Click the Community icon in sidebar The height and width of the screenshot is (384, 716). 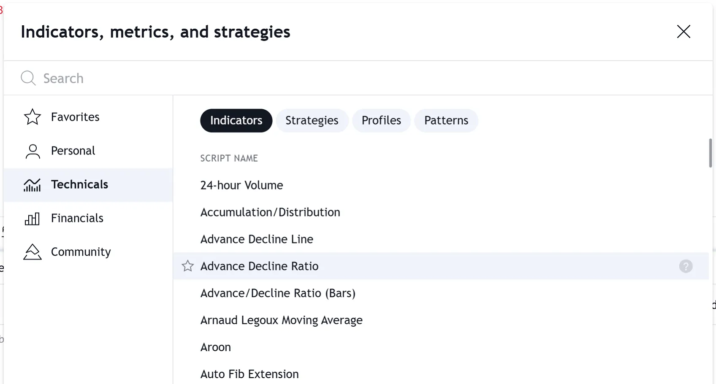[x=33, y=252]
